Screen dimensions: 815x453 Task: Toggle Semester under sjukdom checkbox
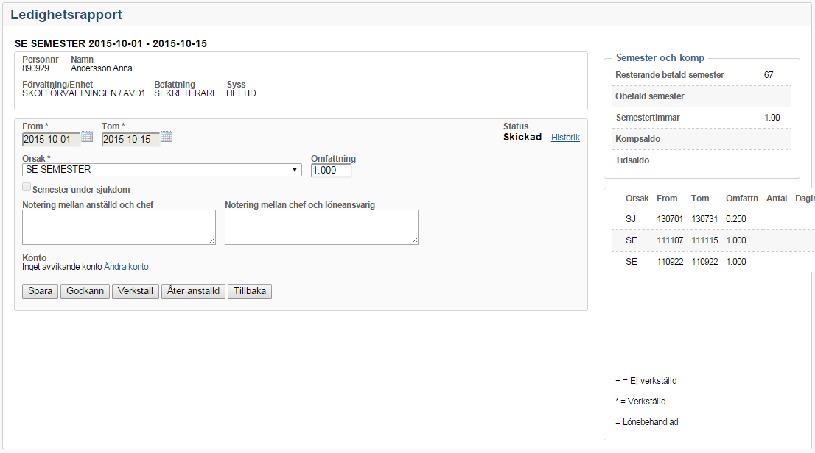click(x=27, y=188)
